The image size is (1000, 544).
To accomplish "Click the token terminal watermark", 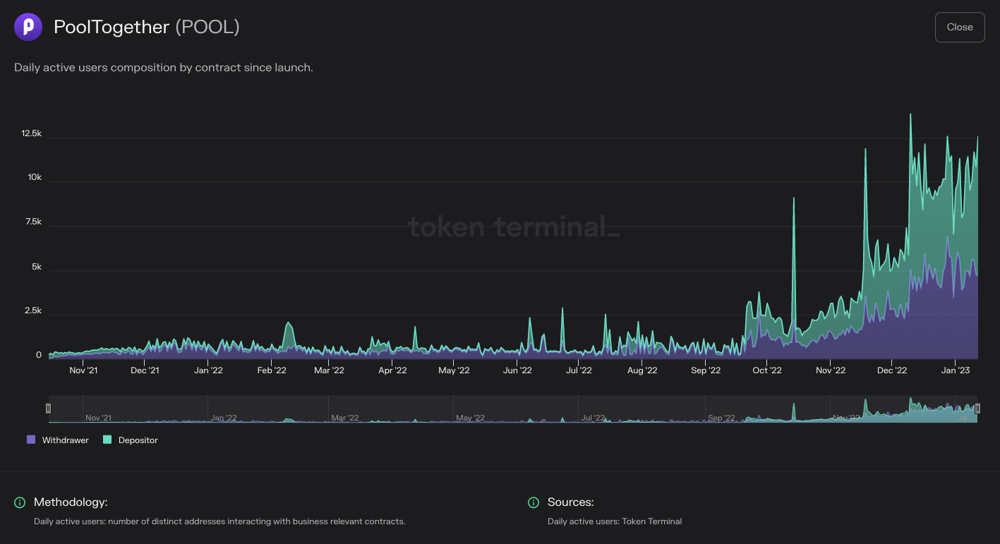I will click(x=515, y=226).
